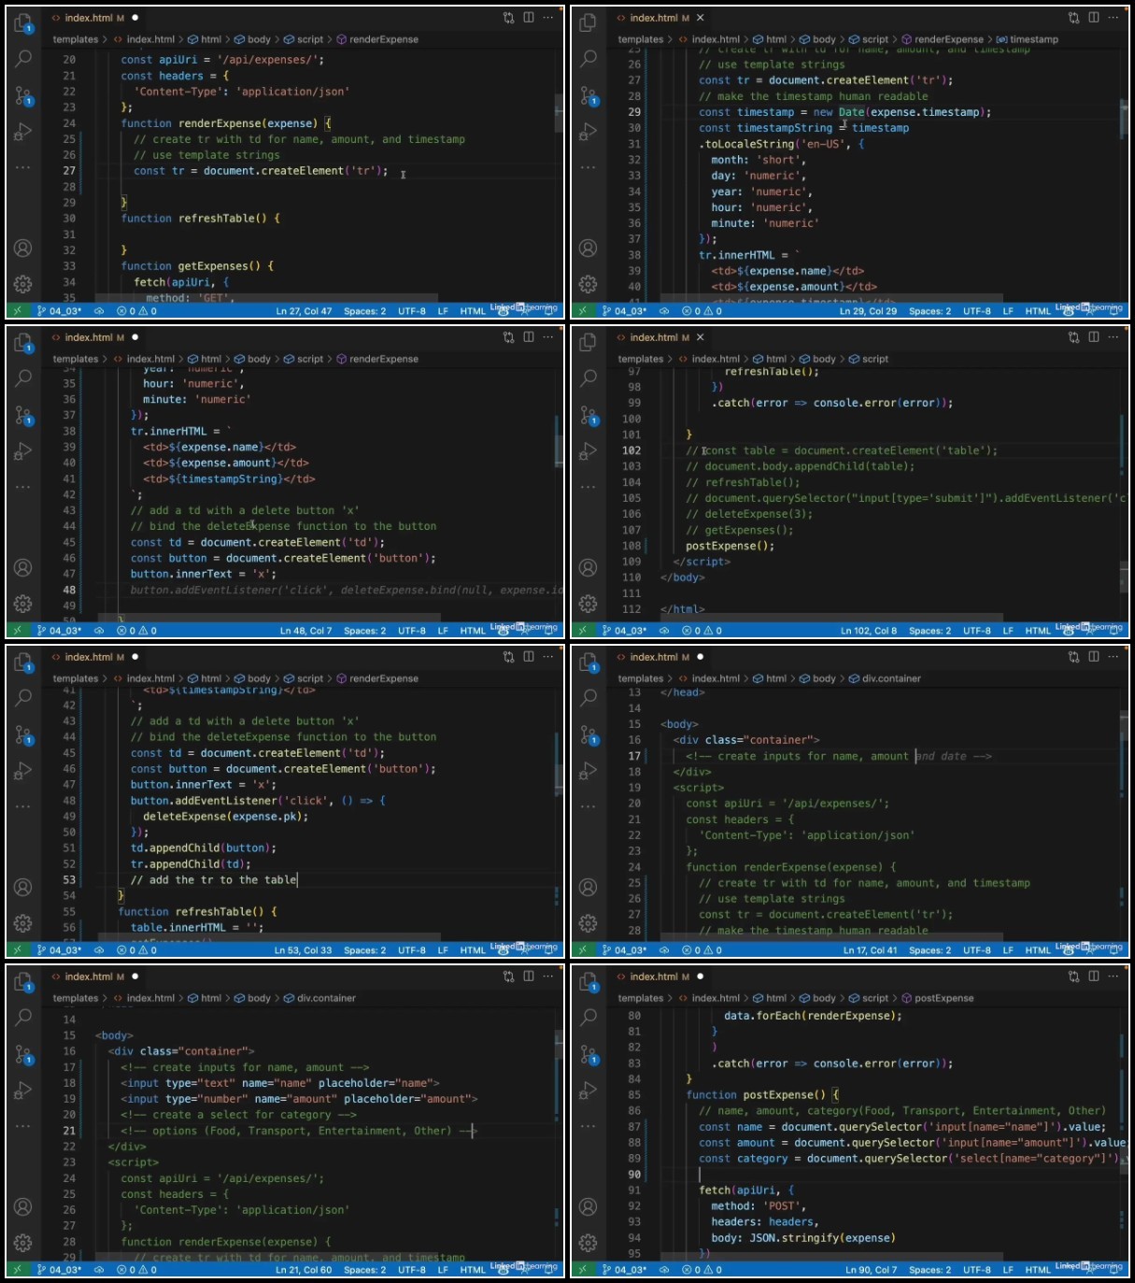The width and height of the screenshot is (1135, 1283).
Task: Expand script breadcrumb in the Ln 102, Col 8 panel
Action: pos(869,359)
